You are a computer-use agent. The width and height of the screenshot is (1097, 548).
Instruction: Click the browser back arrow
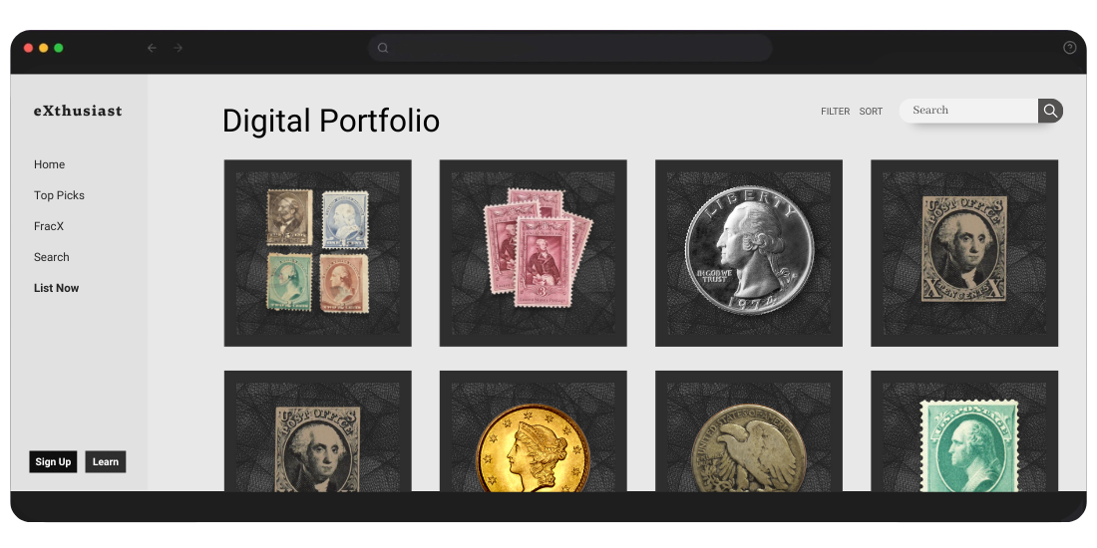tap(152, 48)
